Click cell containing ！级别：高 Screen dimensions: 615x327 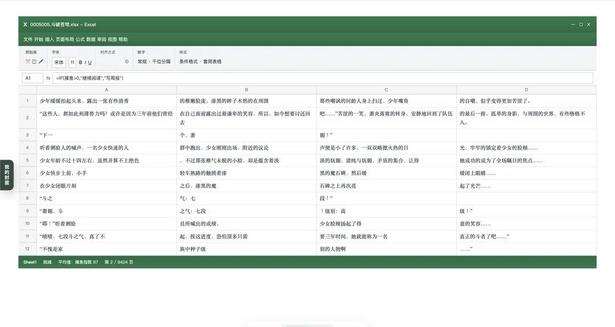point(386,211)
